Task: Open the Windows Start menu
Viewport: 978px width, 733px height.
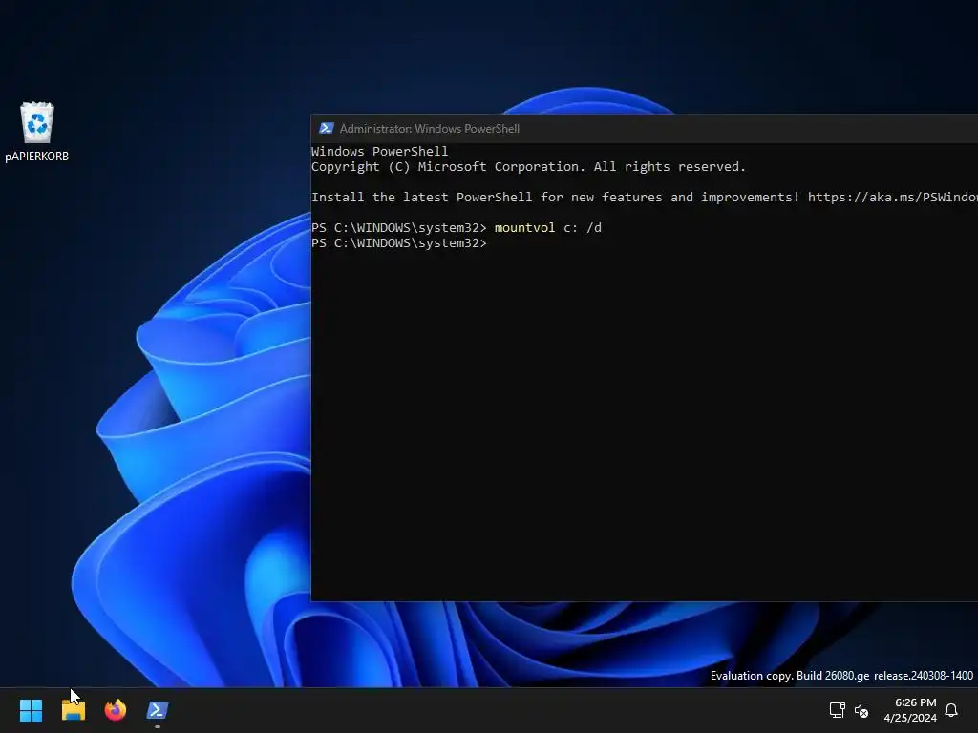Action: click(31, 710)
